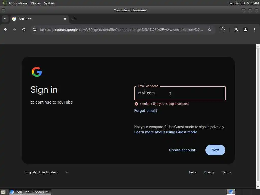Open the Extensions puzzle icon

tap(222, 30)
